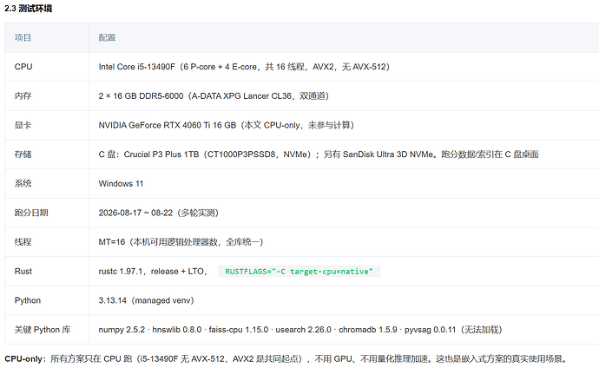Click the "Python" row label
The width and height of the screenshot is (599, 368).
28,300
